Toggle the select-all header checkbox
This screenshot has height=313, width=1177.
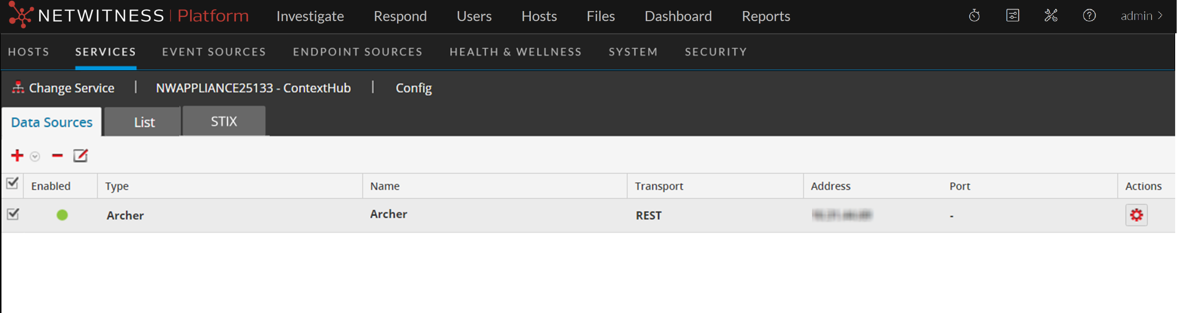[x=12, y=184]
